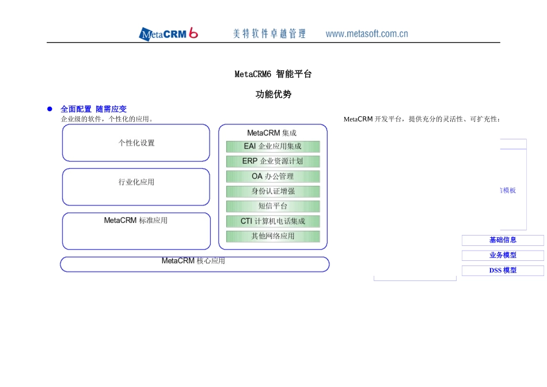Click the MetaCRM 6 logo
This screenshot has height=387, width=547.
pos(169,34)
